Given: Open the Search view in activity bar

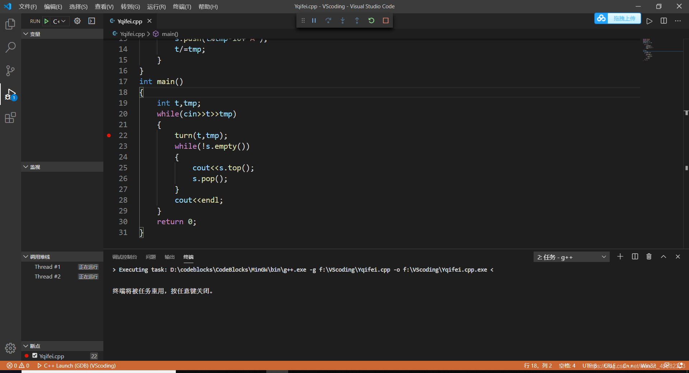Looking at the screenshot, I should 10,47.
